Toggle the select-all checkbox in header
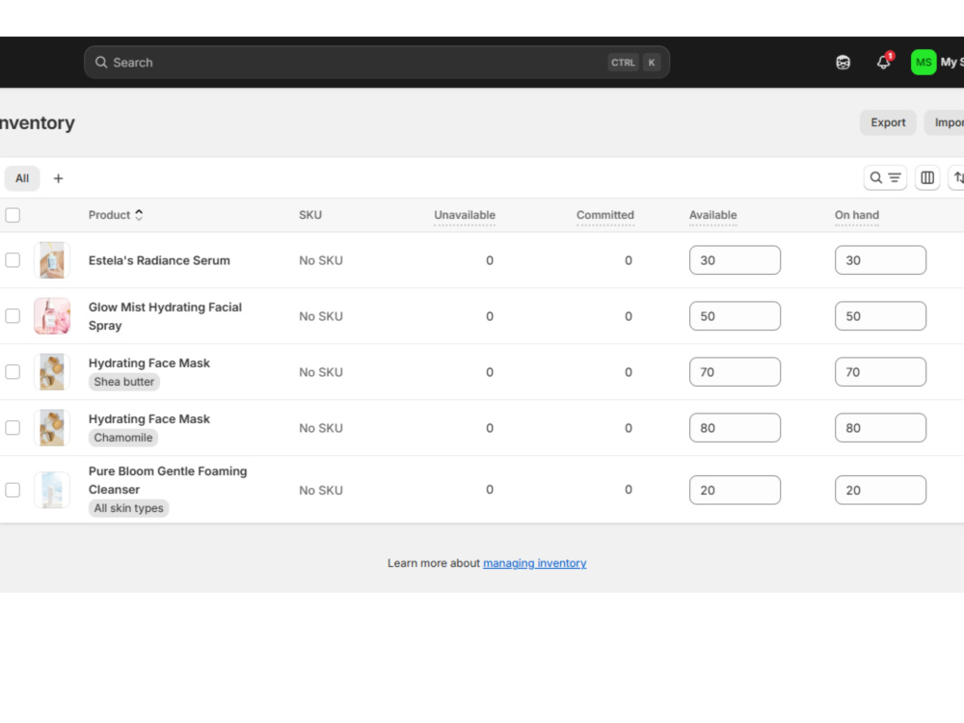This screenshot has height=723, width=964. pyautogui.click(x=13, y=215)
